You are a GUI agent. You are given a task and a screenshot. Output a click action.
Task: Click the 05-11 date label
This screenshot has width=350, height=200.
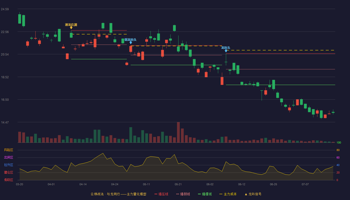[146, 184]
